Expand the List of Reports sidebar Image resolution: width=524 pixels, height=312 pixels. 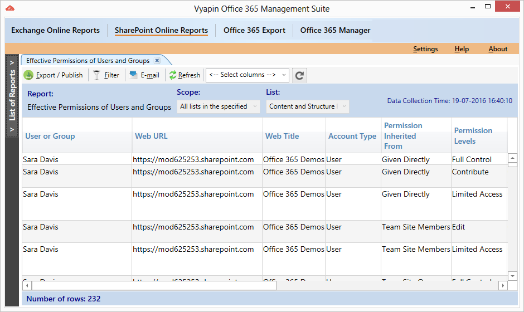pos(12,95)
